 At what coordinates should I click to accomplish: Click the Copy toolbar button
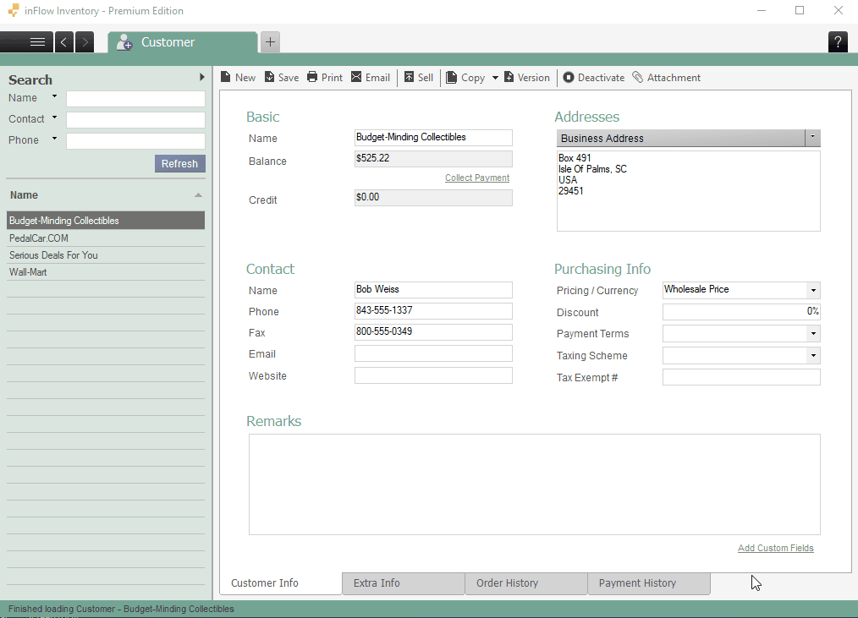point(465,78)
